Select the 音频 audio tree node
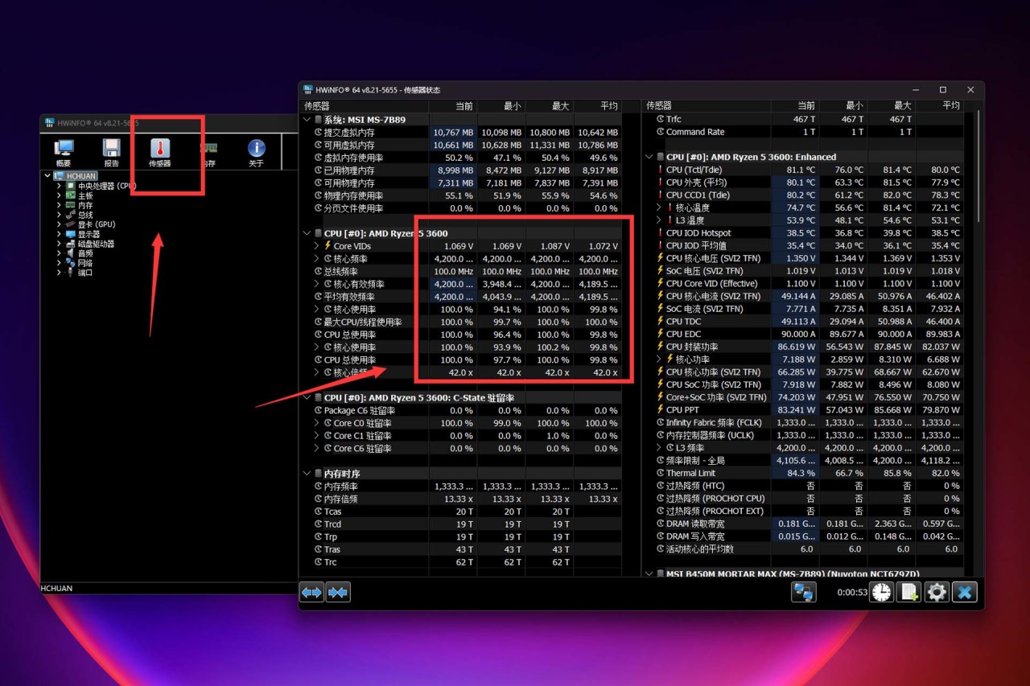This screenshot has height=686, width=1030. [x=85, y=253]
